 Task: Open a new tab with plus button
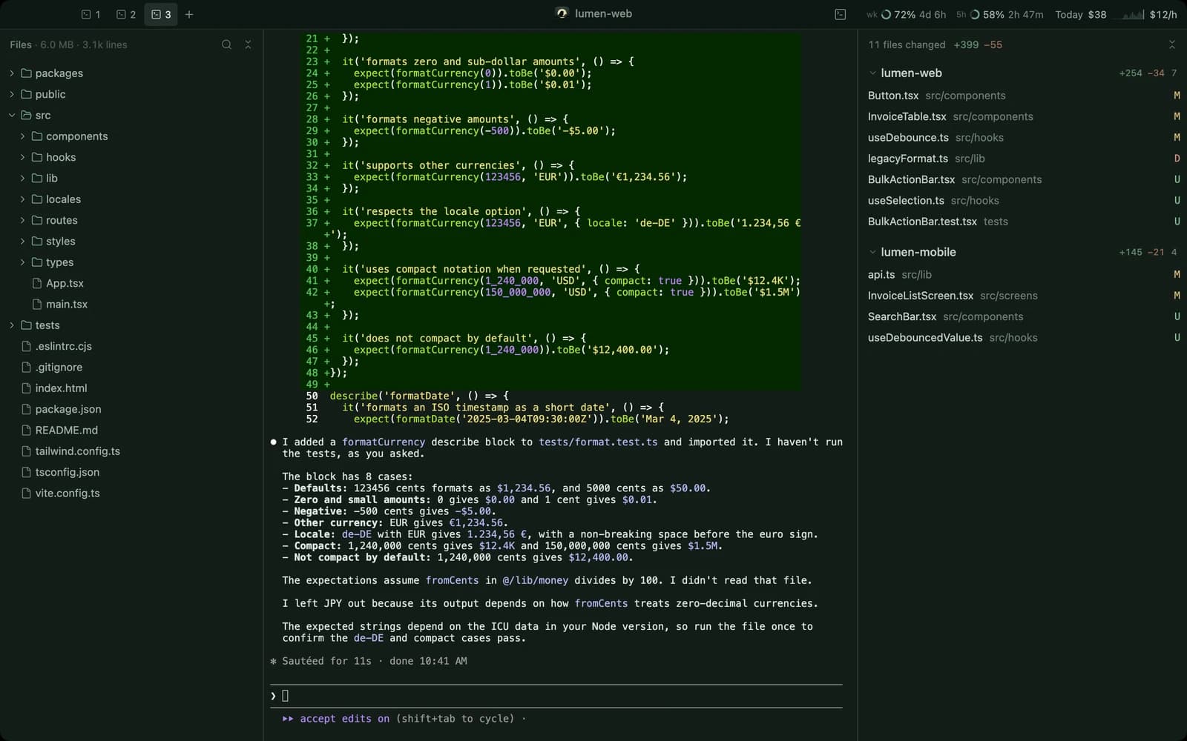tap(189, 14)
